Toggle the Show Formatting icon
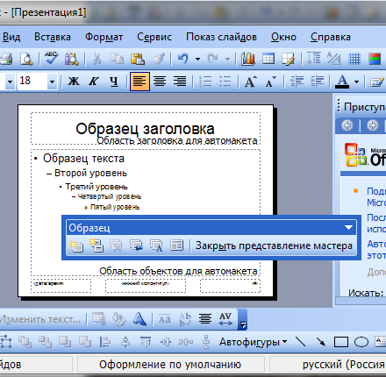 [x=334, y=59]
